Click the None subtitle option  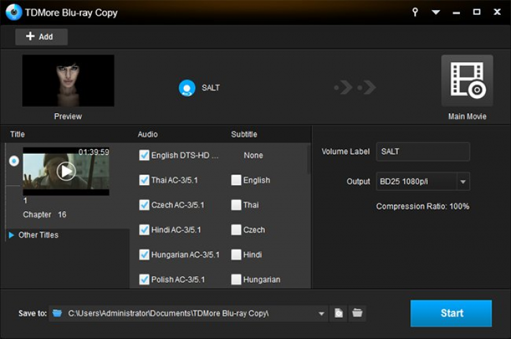[253, 155]
